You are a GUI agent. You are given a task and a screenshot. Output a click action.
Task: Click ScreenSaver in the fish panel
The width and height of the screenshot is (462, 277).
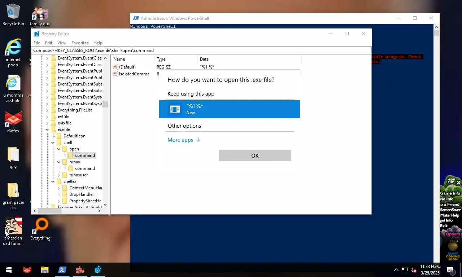[x=450, y=210]
